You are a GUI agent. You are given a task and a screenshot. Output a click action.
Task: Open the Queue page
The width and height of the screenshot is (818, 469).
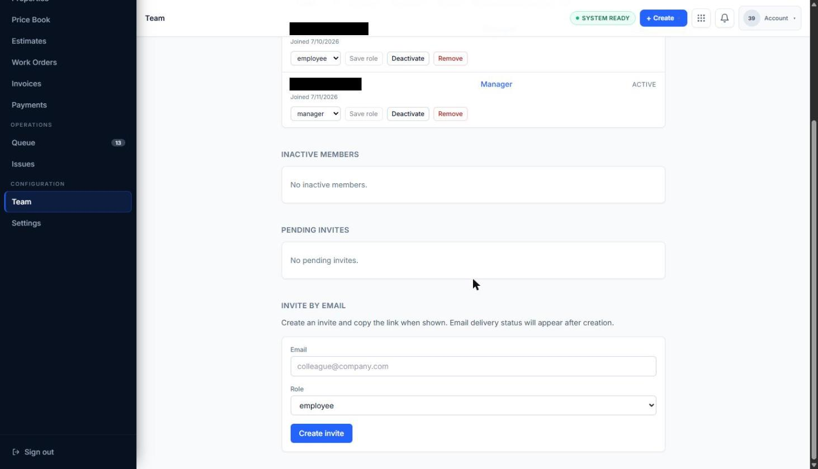[23, 142]
